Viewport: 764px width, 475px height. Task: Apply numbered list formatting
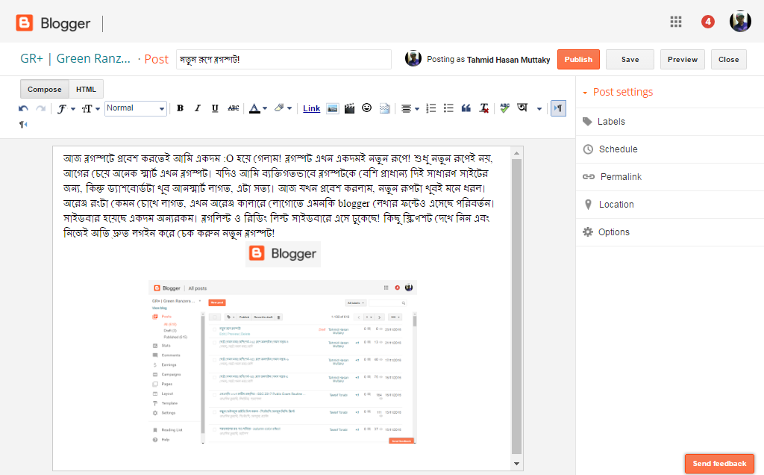pyautogui.click(x=430, y=108)
